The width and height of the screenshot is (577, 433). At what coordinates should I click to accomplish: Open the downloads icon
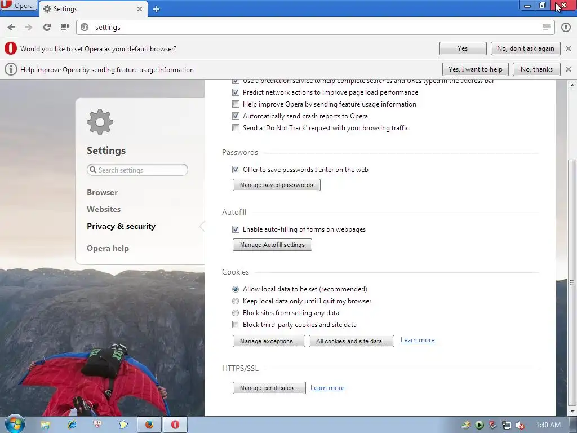[x=566, y=27]
